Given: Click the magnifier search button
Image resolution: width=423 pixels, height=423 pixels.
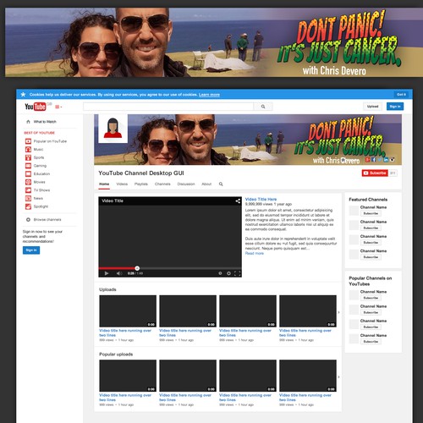Looking at the screenshot, I should tap(263, 107).
